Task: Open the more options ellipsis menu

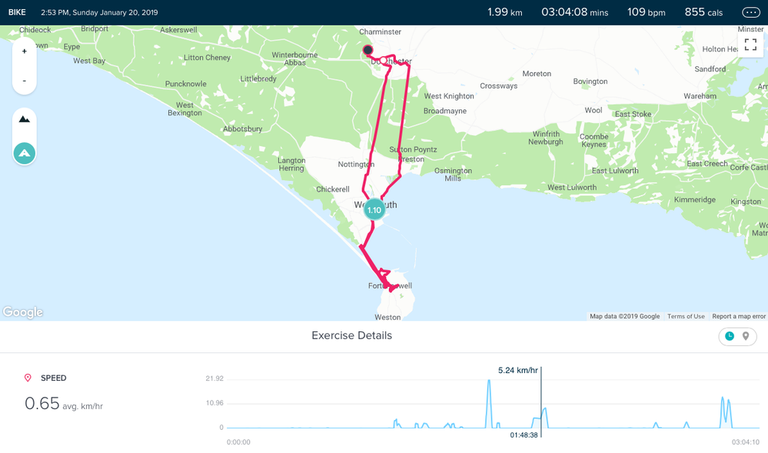Action: (x=750, y=12)
